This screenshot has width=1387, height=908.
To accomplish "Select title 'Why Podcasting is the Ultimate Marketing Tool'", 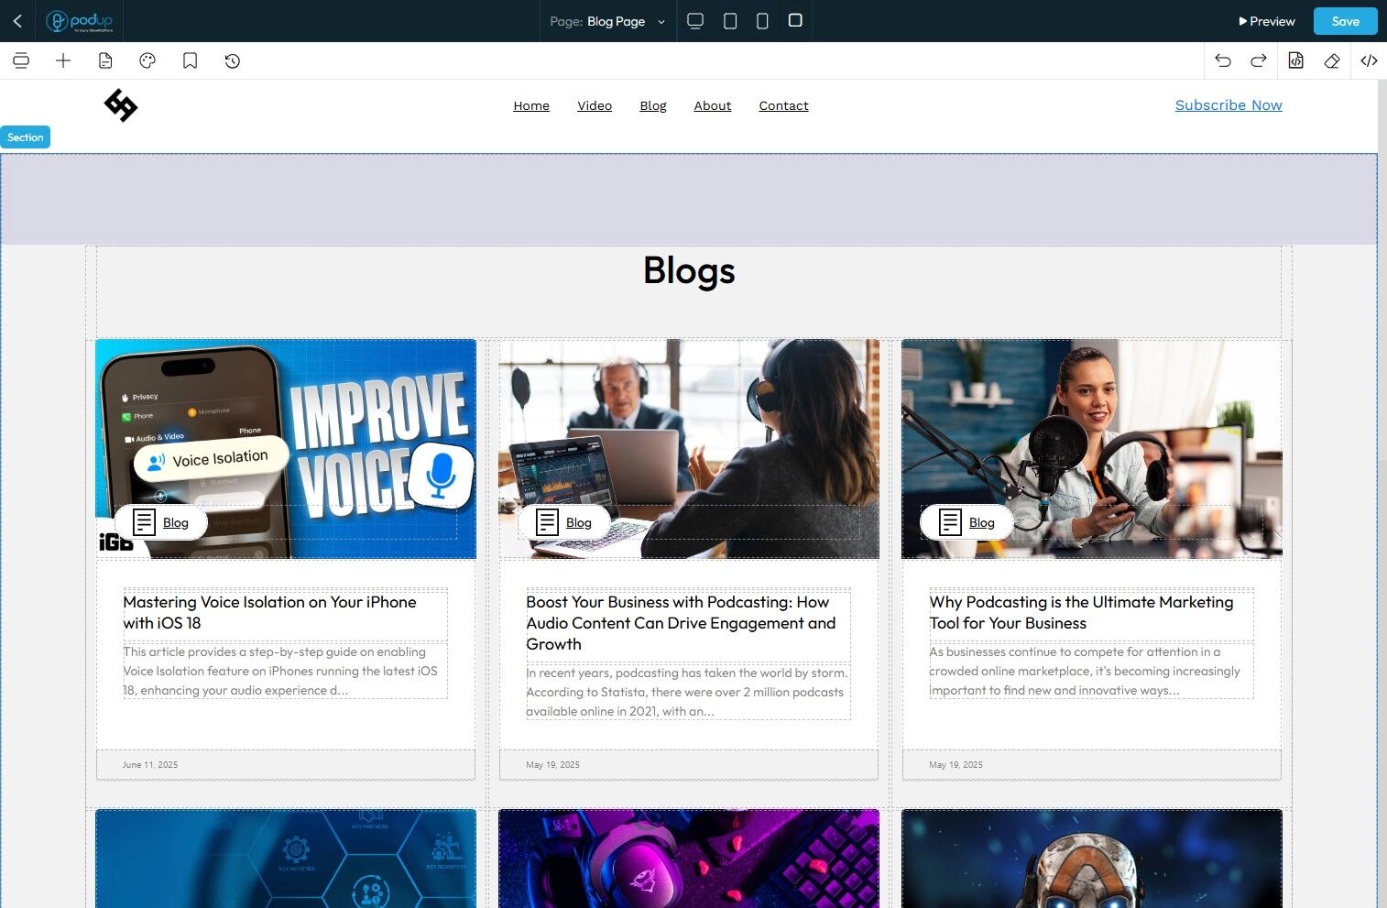I will (x=1092, y=612).
